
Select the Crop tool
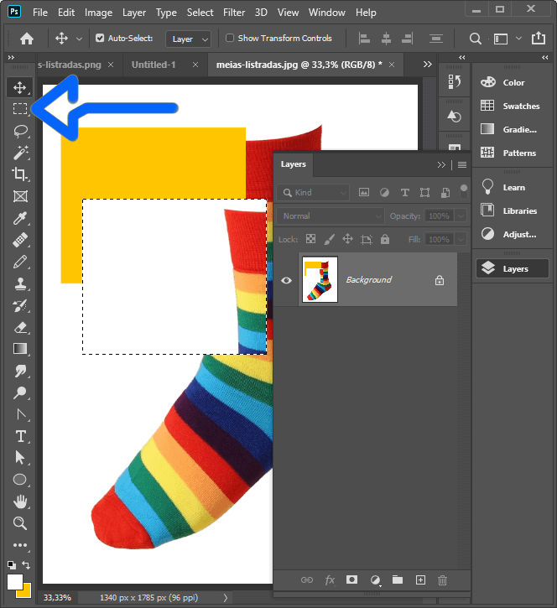pos(20,174)
